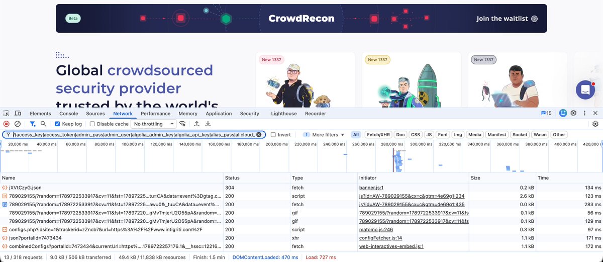This screenshot has width=603, height=262.
Task: Switch to the Sources tab
Action: pos(95,114)
